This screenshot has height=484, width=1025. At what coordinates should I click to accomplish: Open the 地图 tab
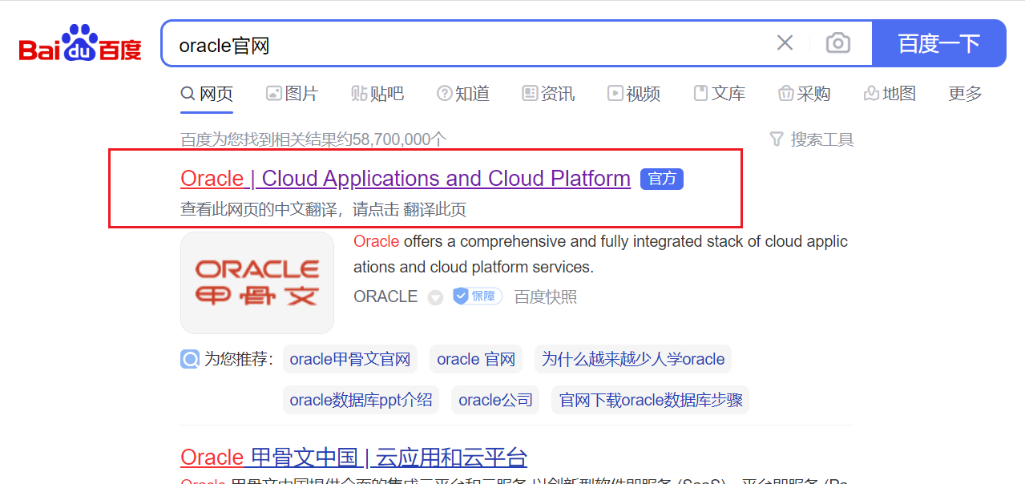point(890,94)
